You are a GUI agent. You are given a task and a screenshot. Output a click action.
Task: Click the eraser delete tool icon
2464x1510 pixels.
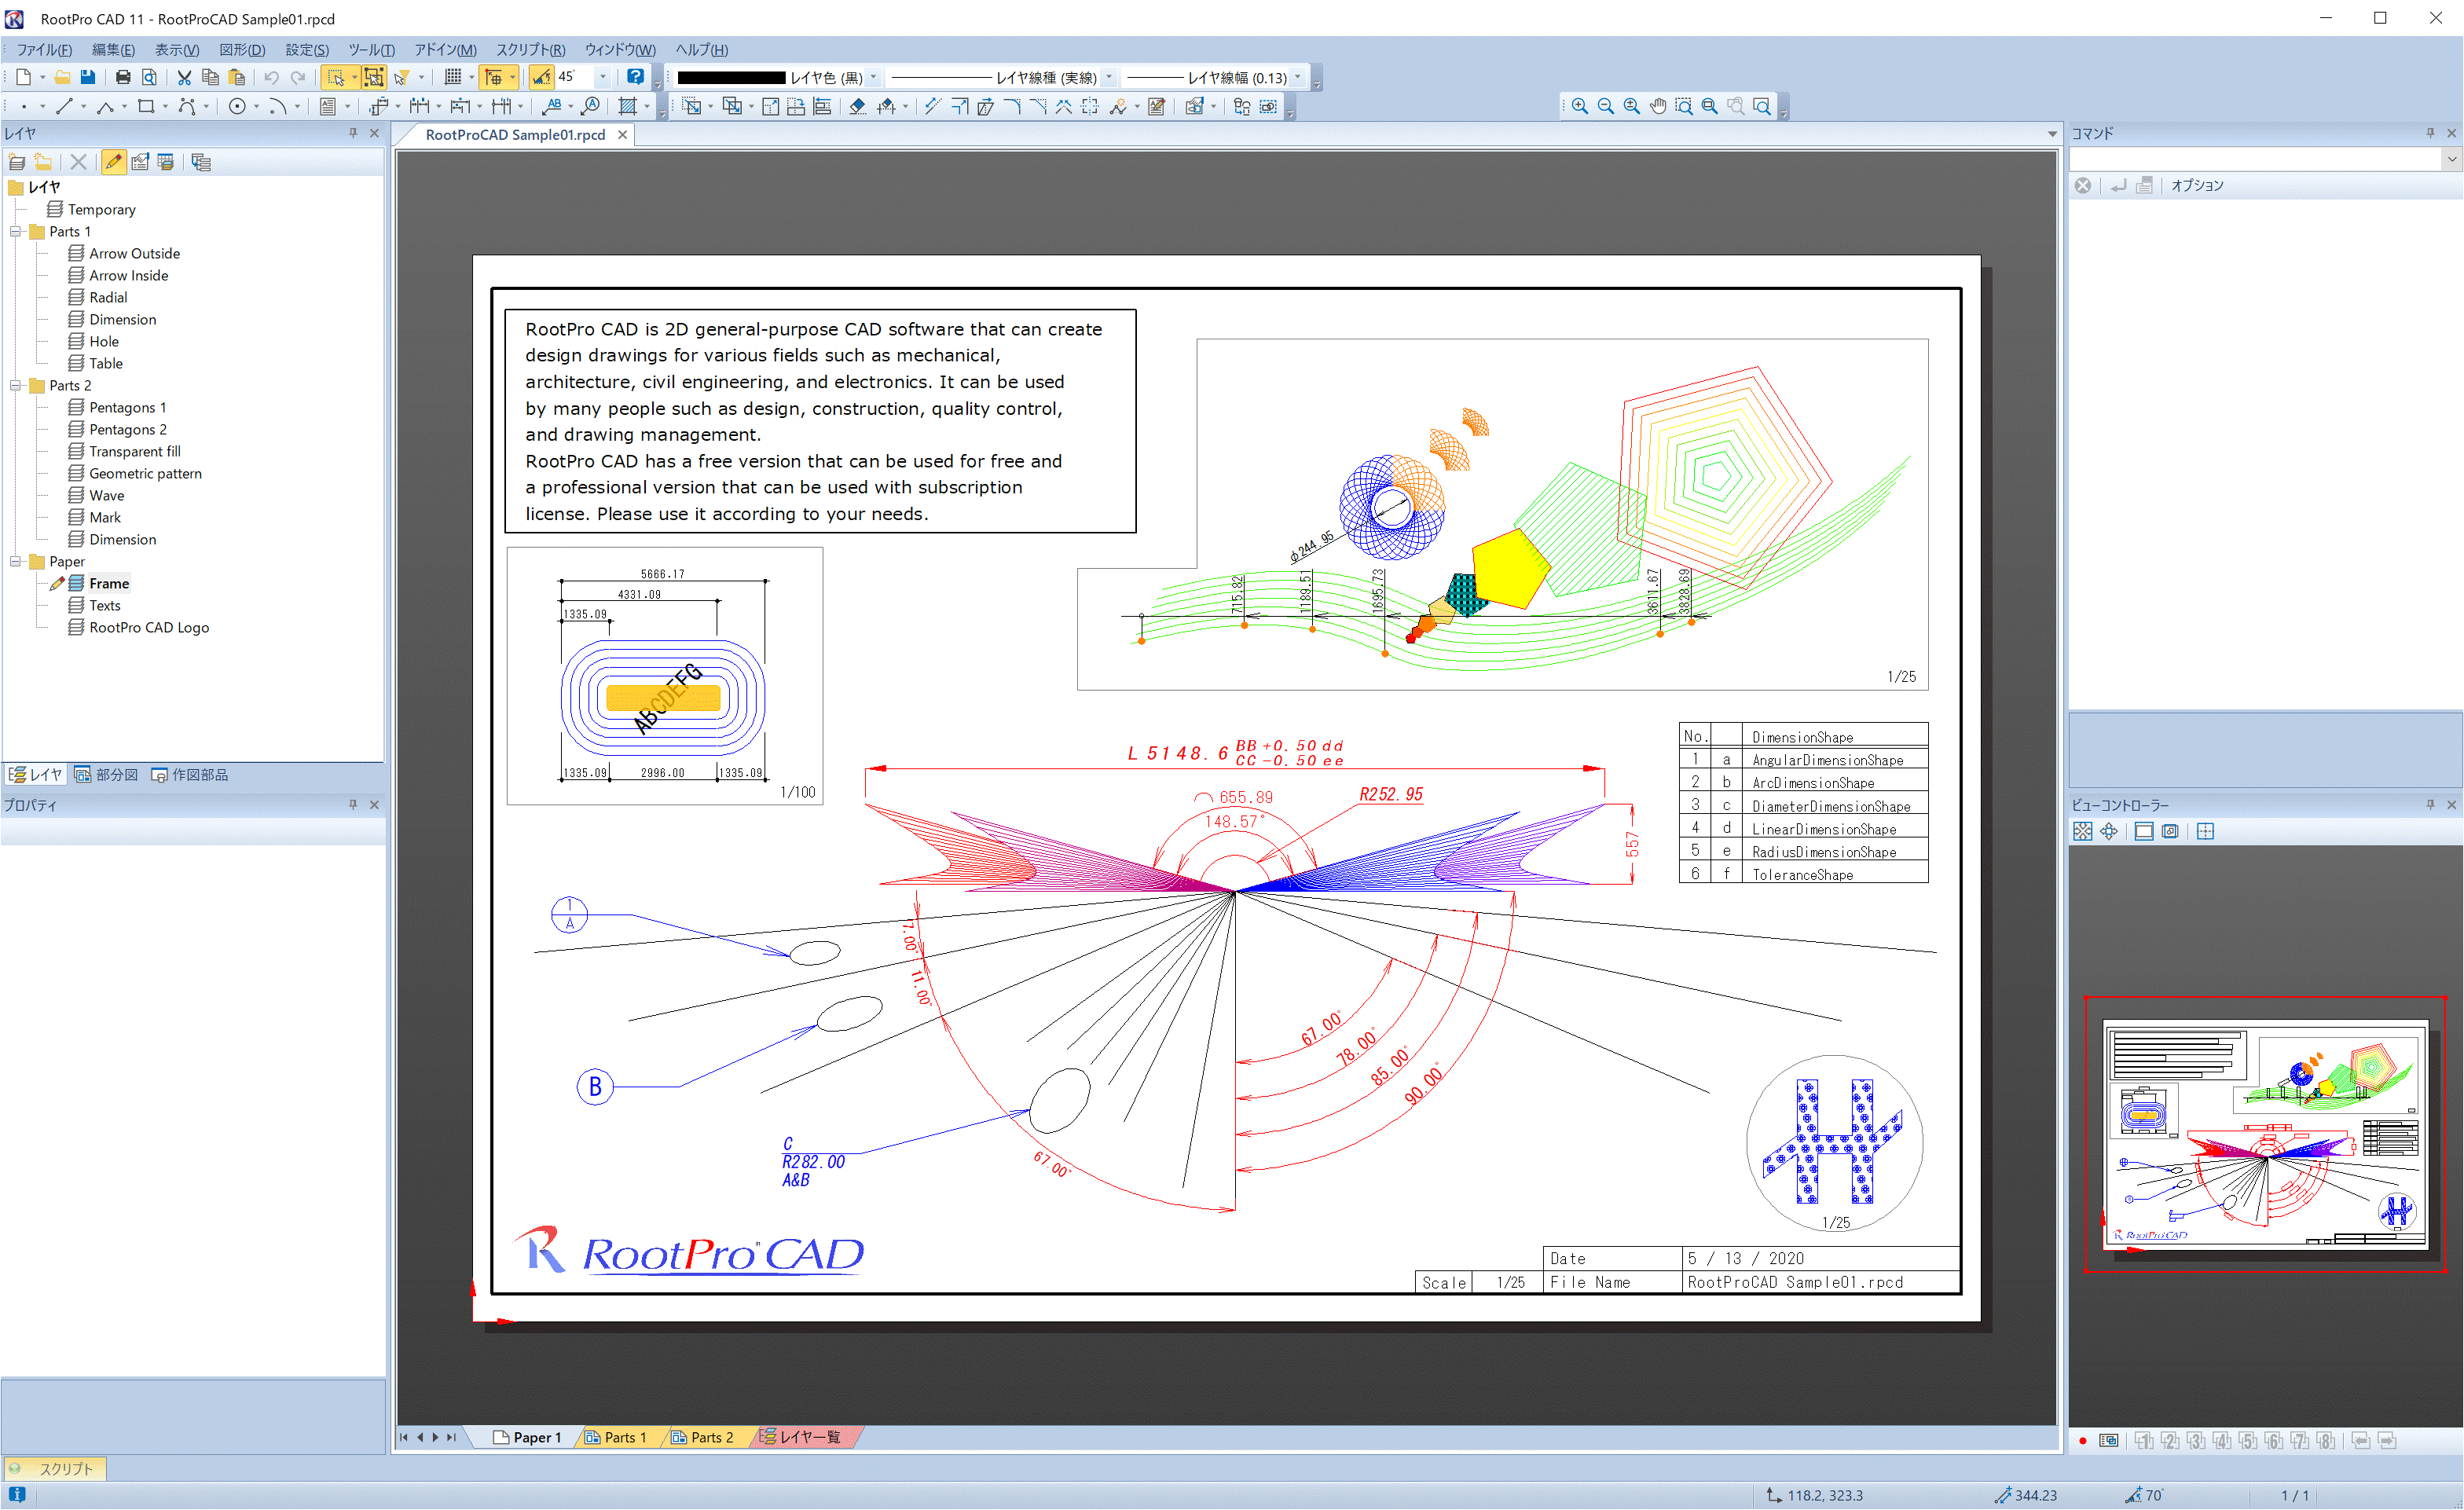[858, 106]
